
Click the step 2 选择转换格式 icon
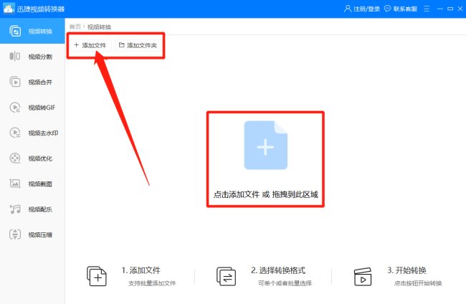pos(226,276)
